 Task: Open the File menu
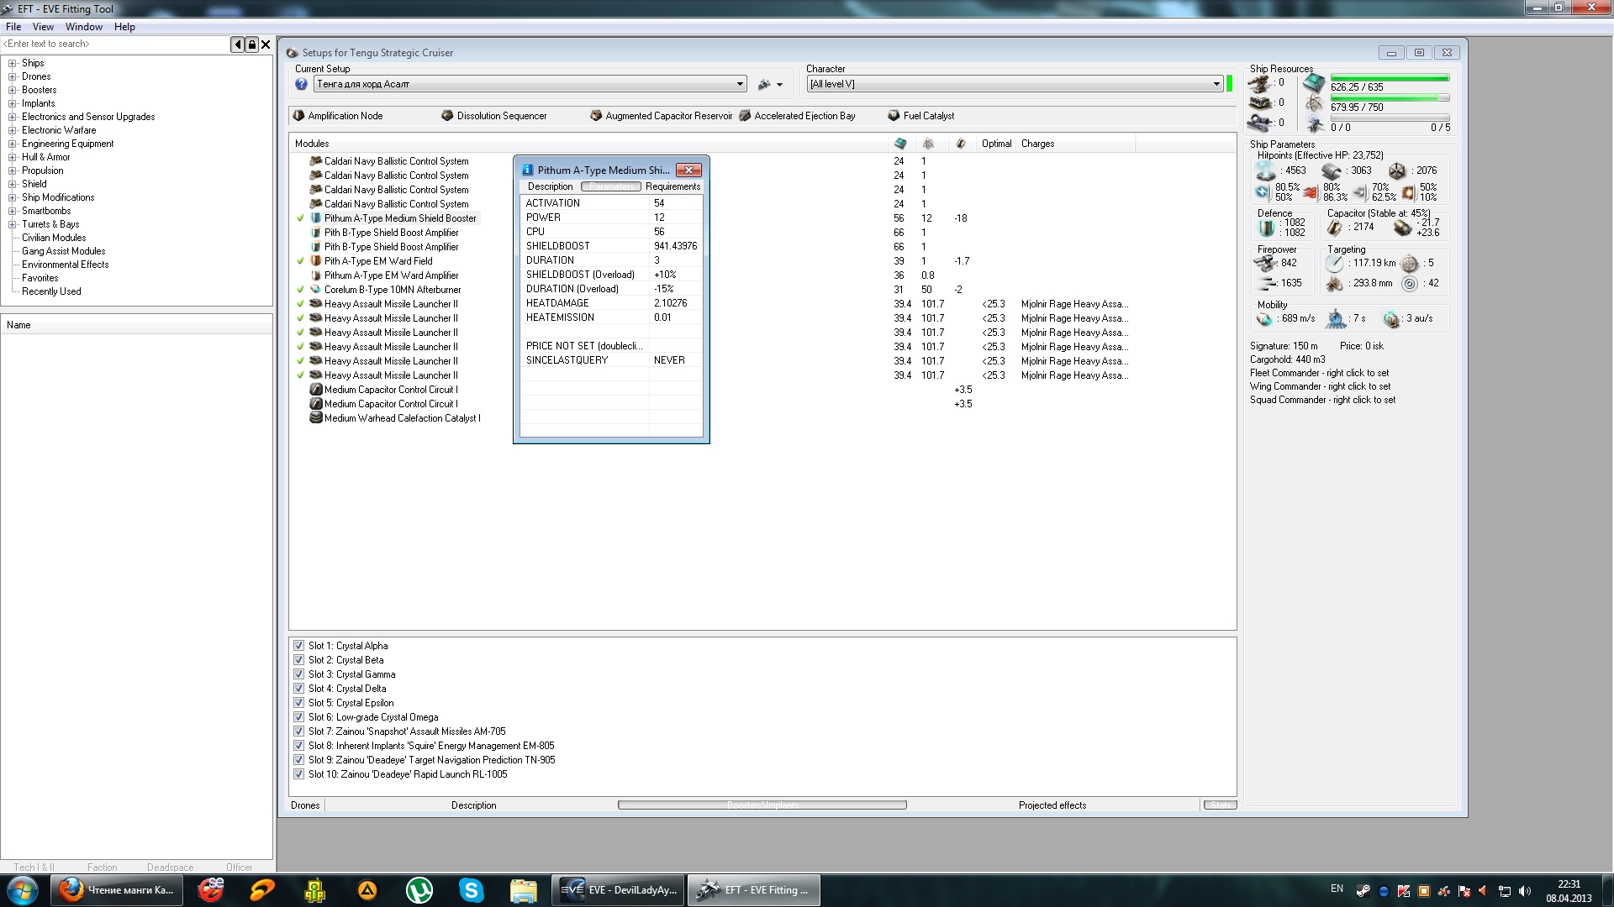[x=13, y=27]
